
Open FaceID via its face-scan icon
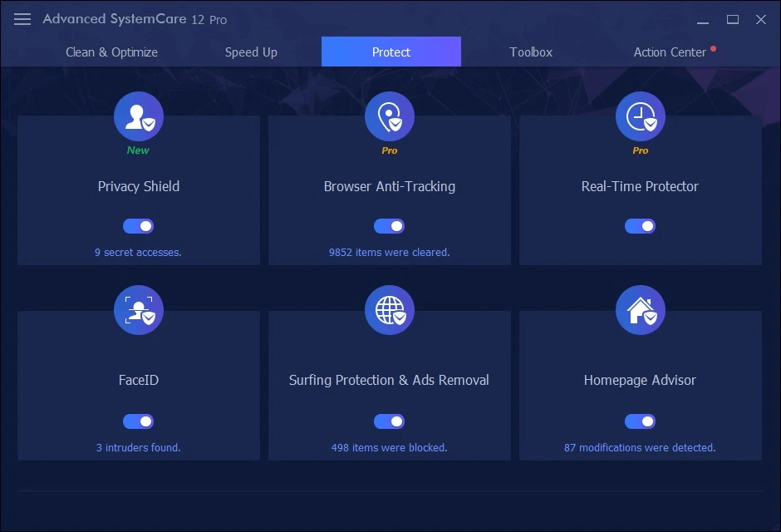pos(138,310)
